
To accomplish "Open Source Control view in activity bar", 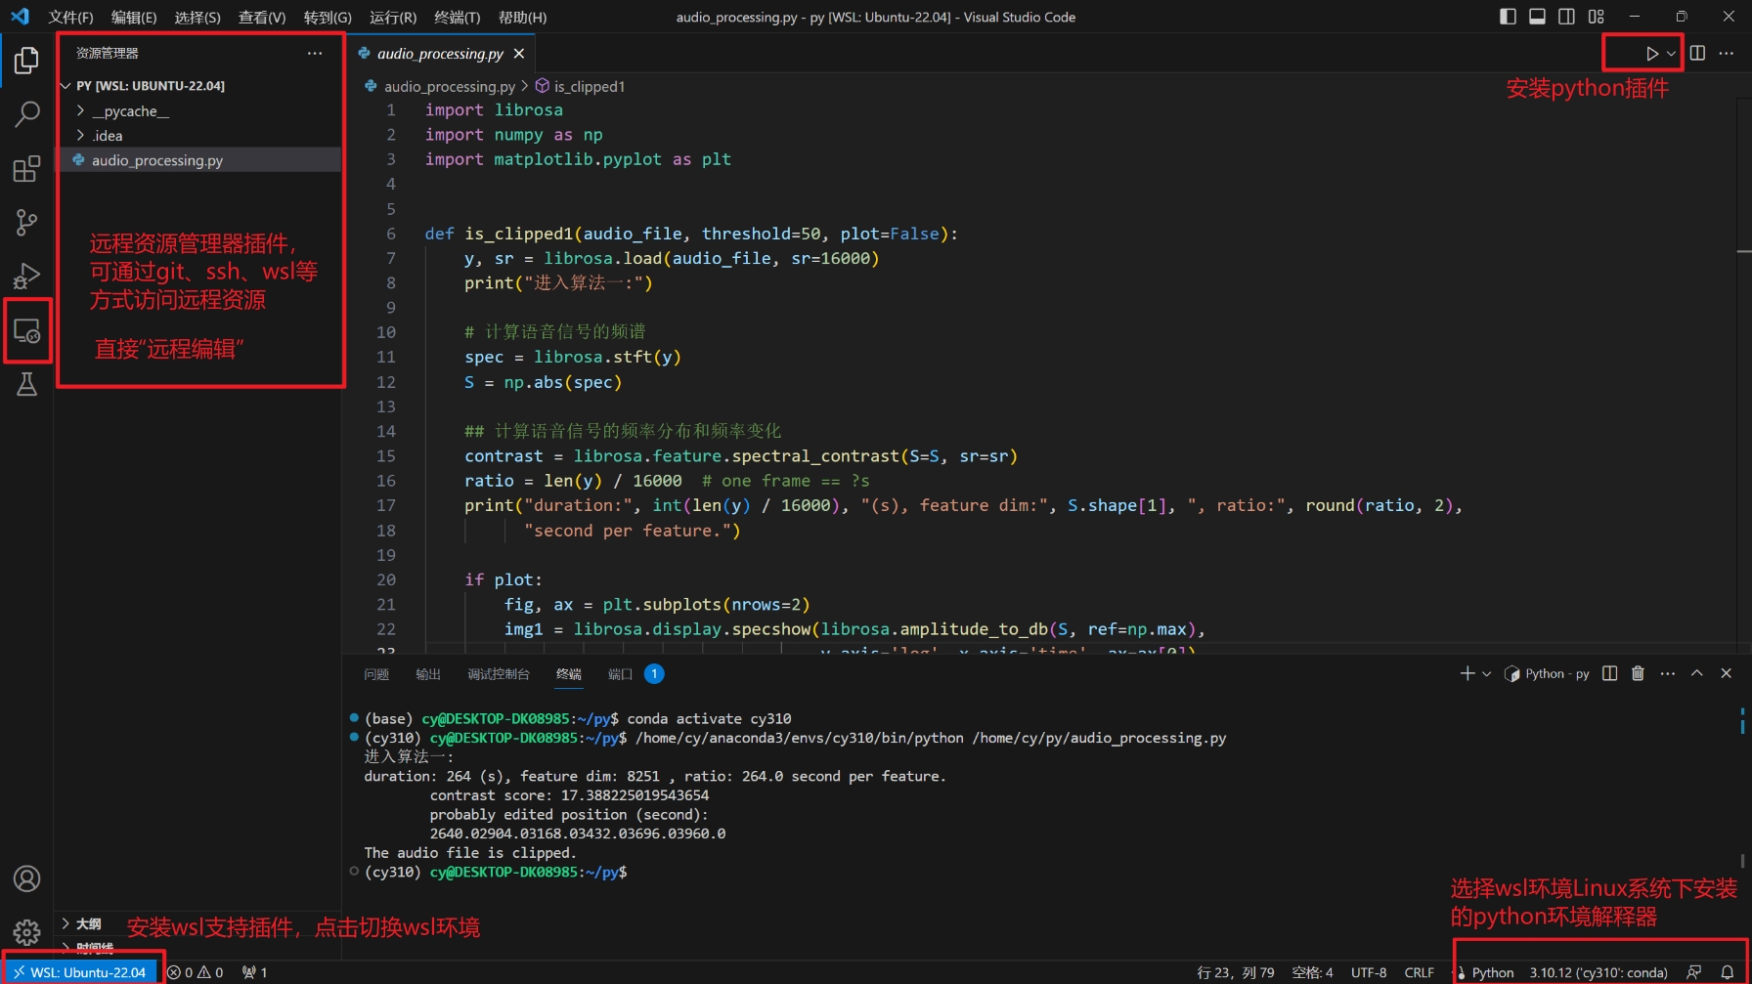I will (26, 223).
